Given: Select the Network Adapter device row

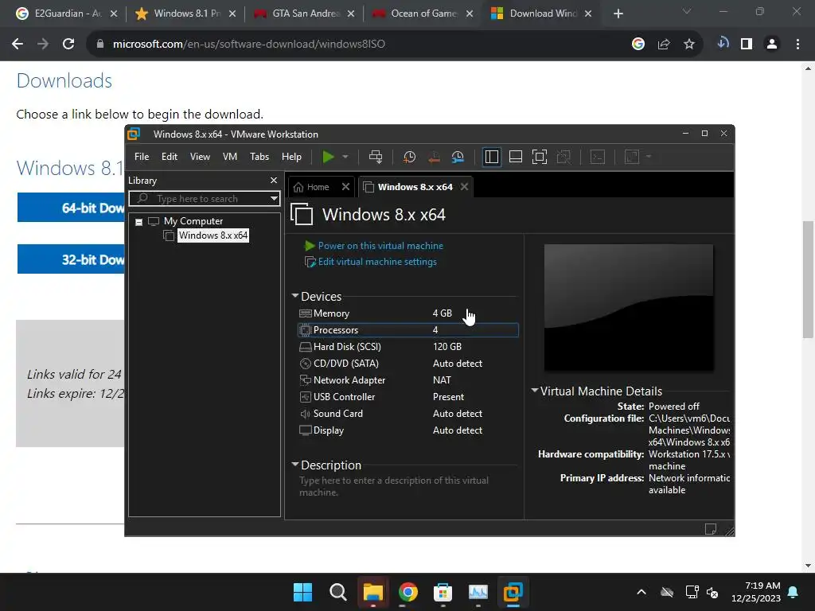Looking at the screenshot, I should point(408,379).
